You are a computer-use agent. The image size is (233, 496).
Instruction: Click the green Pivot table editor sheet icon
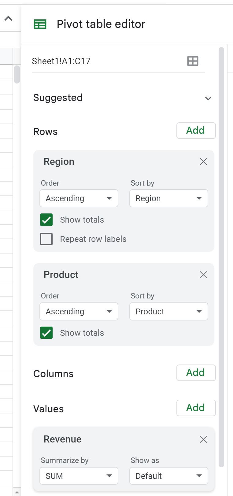point(40,24)
